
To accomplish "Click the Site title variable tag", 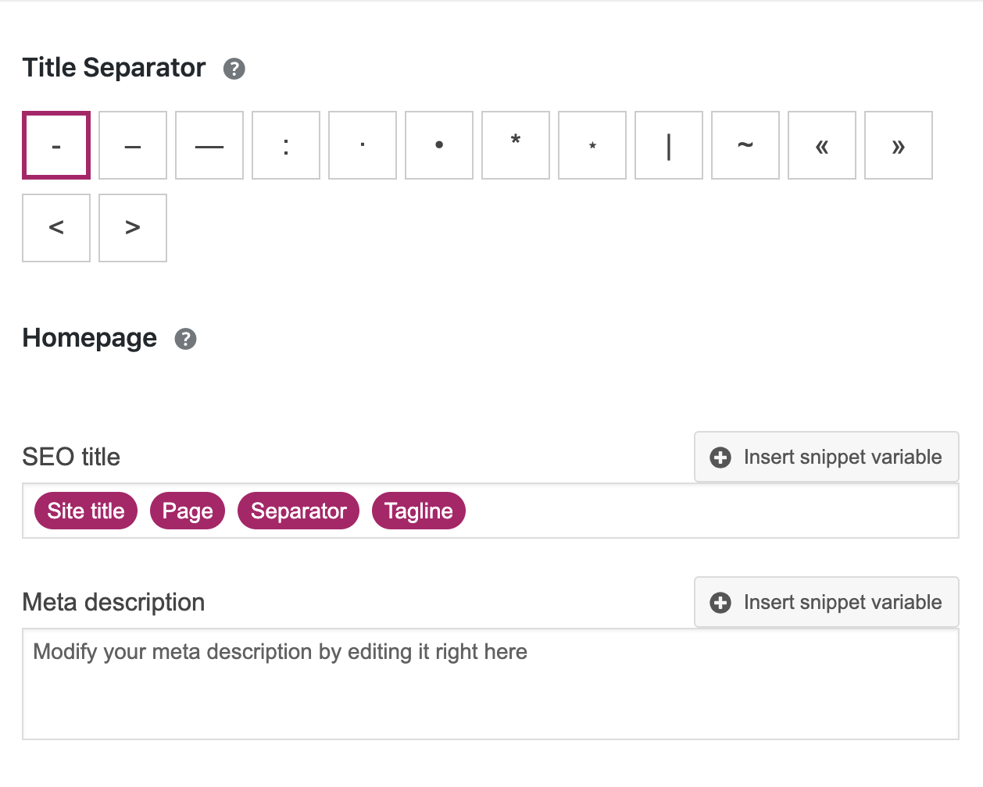I will [x=85, y=511].
